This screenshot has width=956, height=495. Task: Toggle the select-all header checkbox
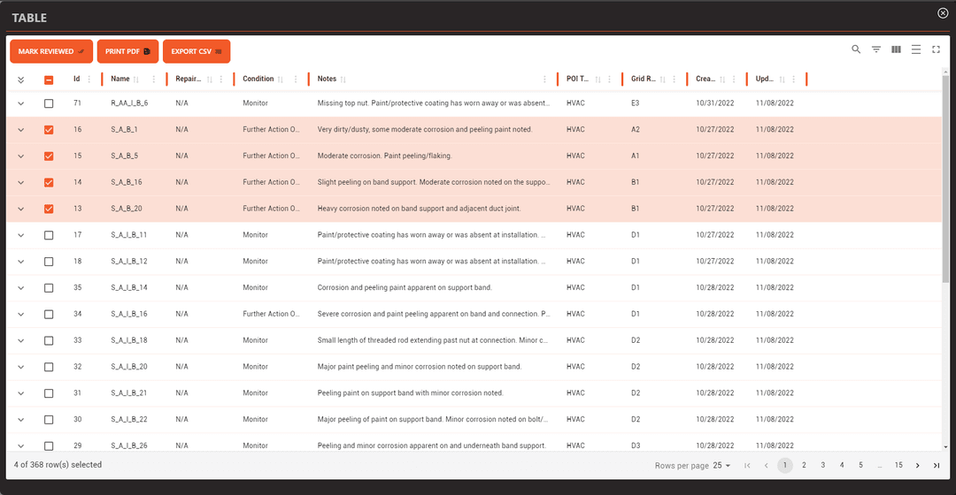pos(49,80)
